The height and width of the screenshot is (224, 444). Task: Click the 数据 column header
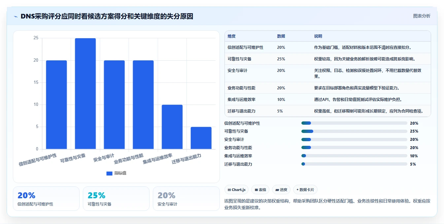coord(281,36)
